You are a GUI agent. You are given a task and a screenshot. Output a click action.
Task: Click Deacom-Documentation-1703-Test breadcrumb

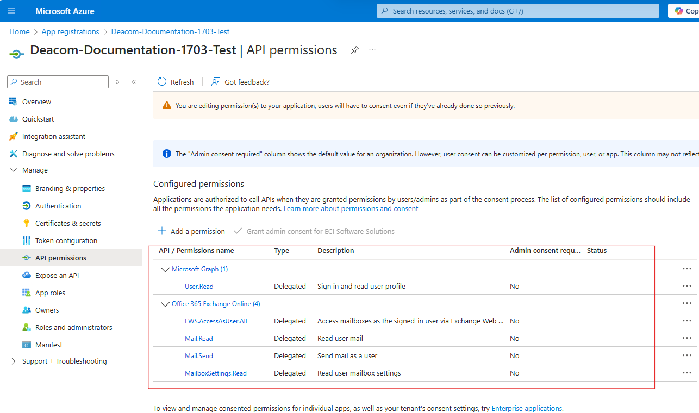(171, 31)
